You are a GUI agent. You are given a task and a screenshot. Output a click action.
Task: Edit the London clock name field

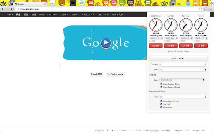coord(171,16)
